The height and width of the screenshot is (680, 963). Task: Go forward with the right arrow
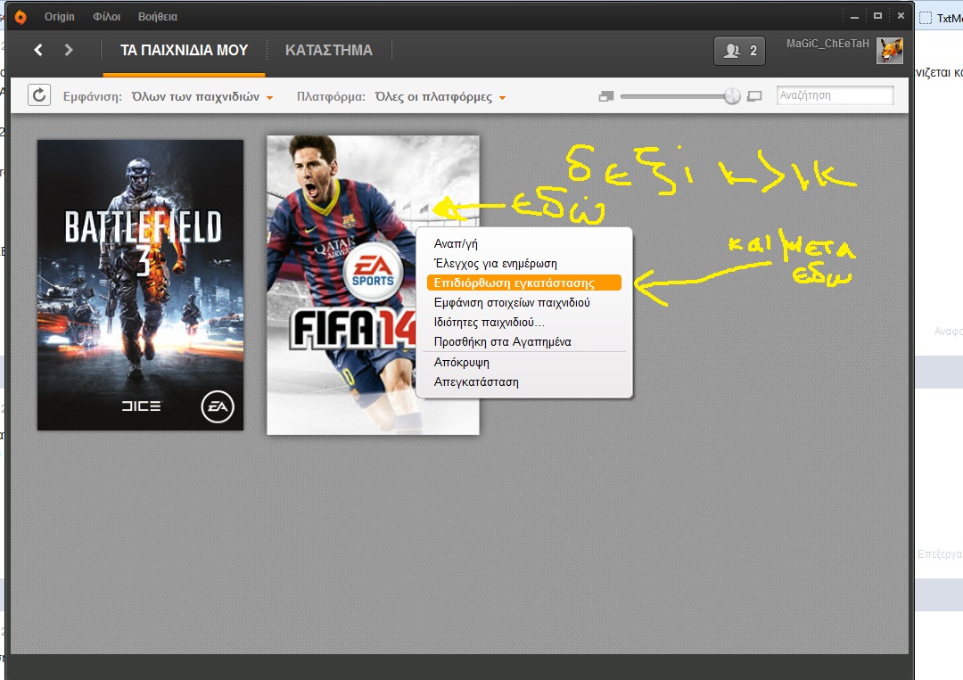(x=69, y=50)
